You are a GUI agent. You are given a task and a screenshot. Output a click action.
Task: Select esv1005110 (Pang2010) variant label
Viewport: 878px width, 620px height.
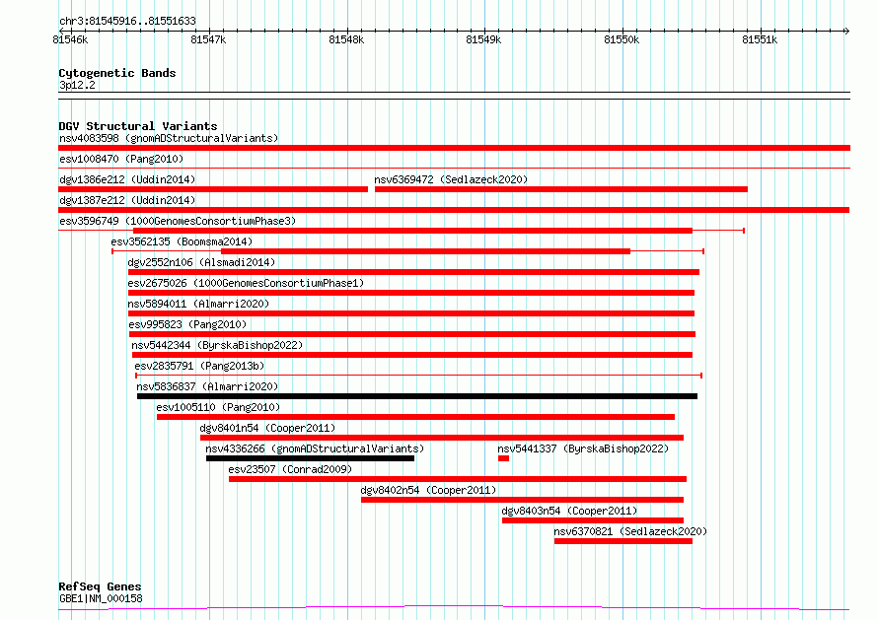coord(218,407)
